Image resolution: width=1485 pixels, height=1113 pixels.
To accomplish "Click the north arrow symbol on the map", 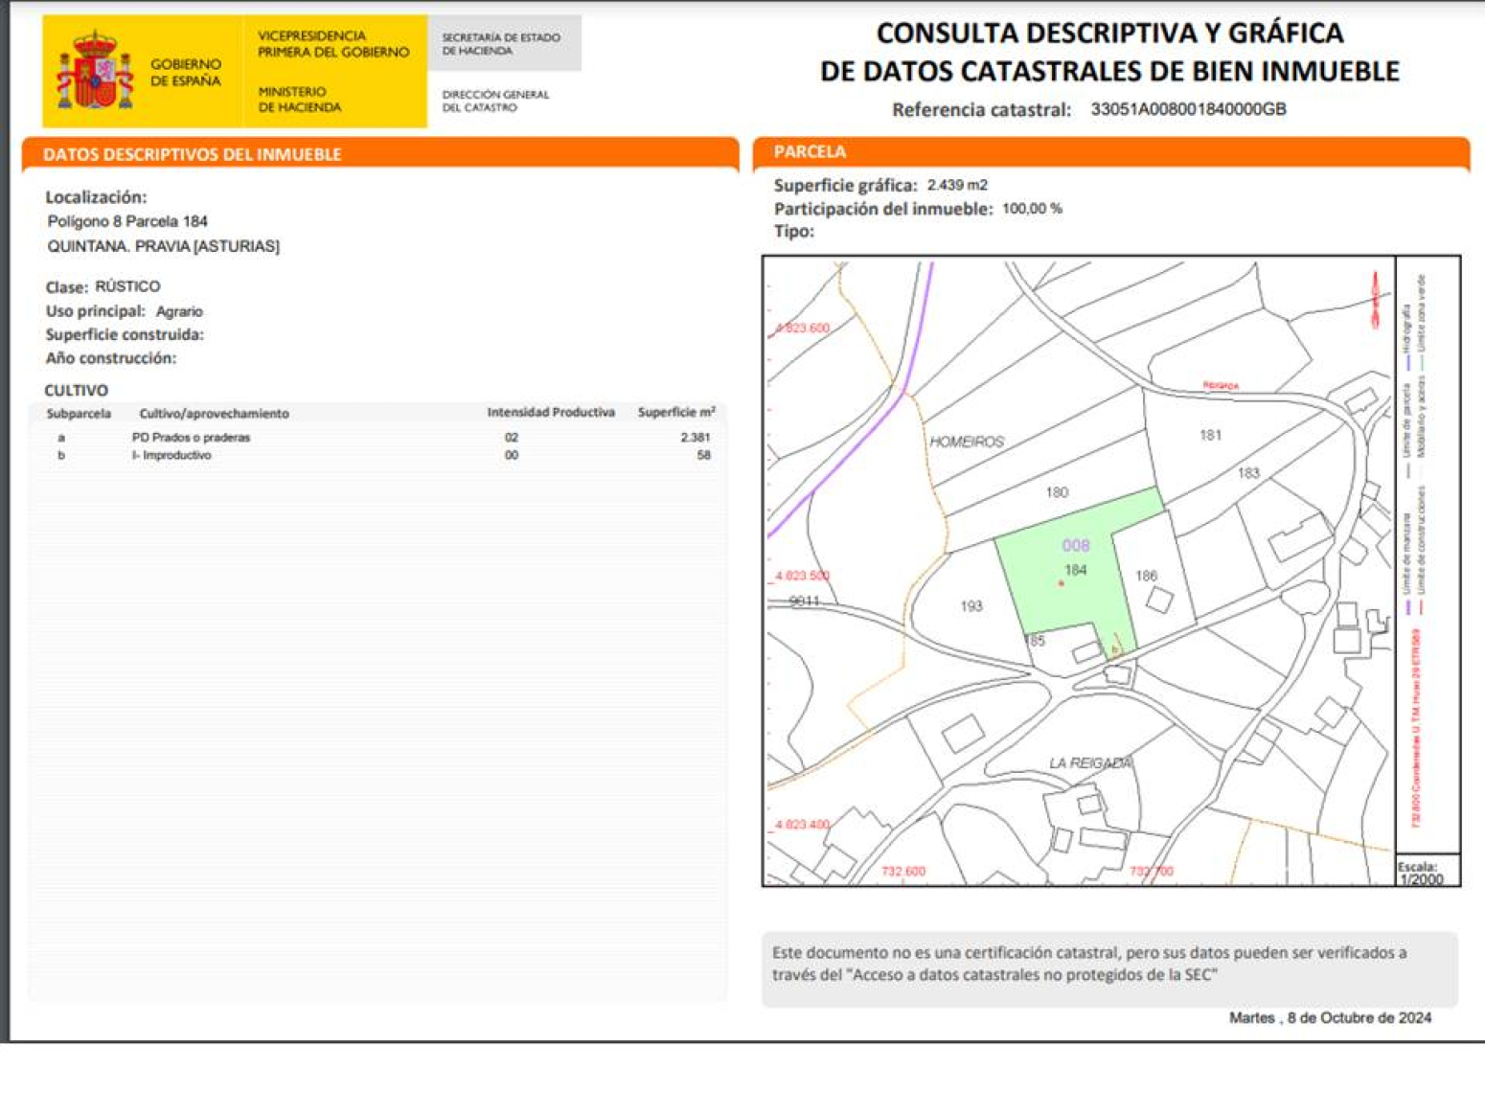I will pos(1376,300).
